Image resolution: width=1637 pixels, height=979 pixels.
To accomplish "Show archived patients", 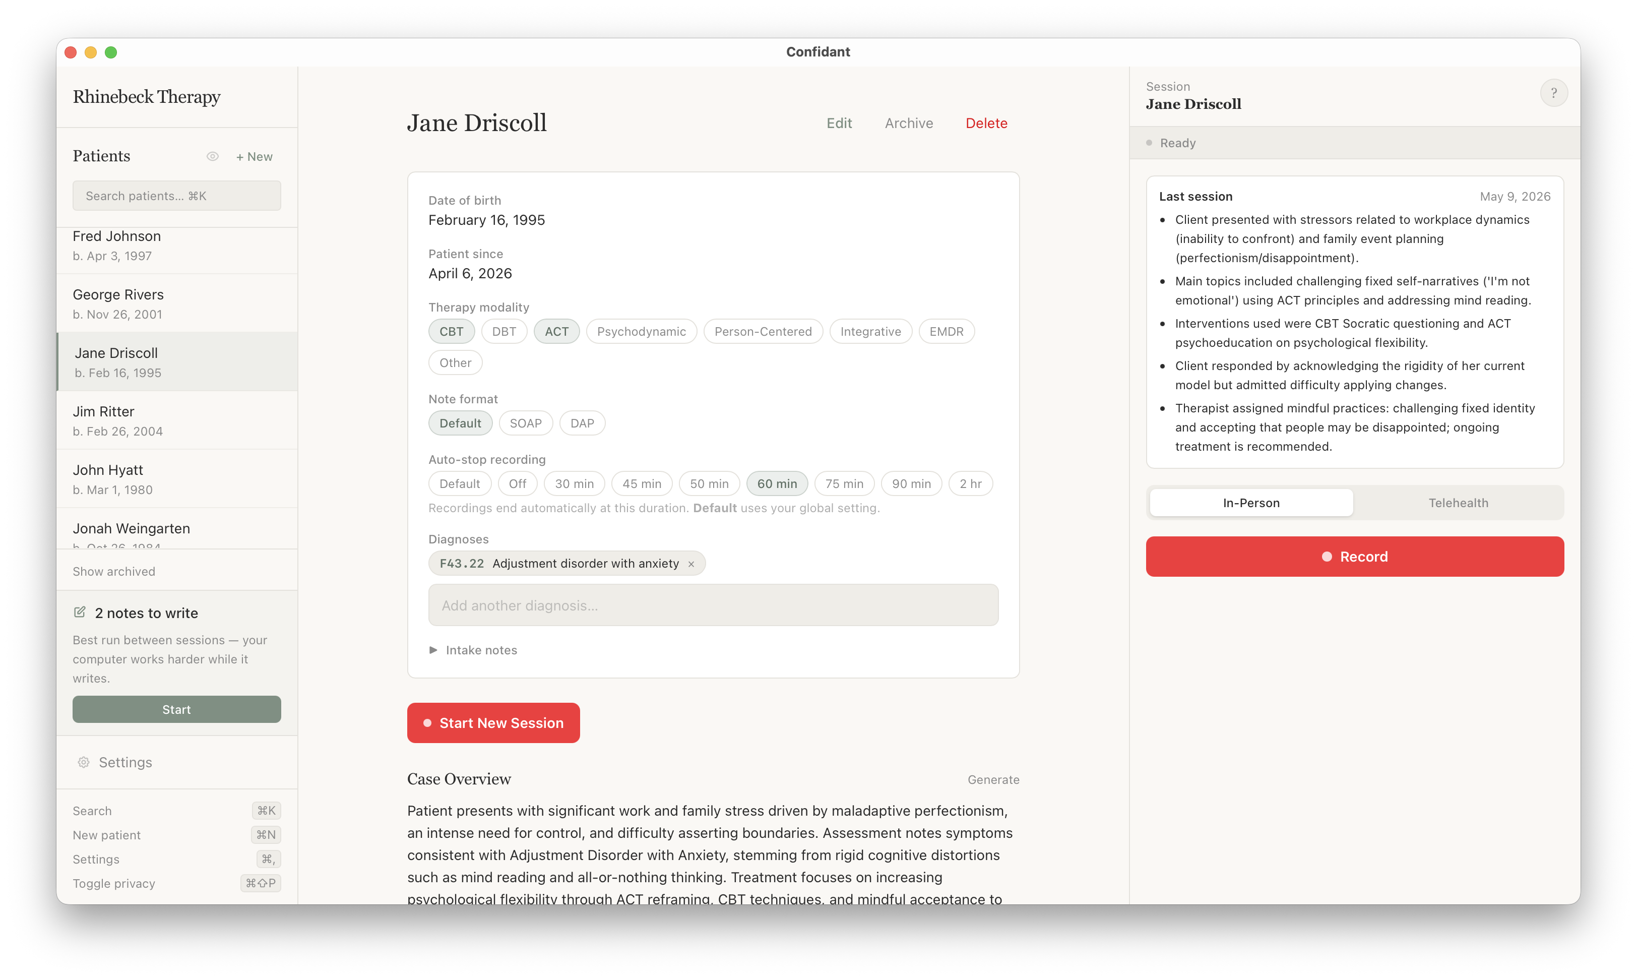I will coord(114,571).
